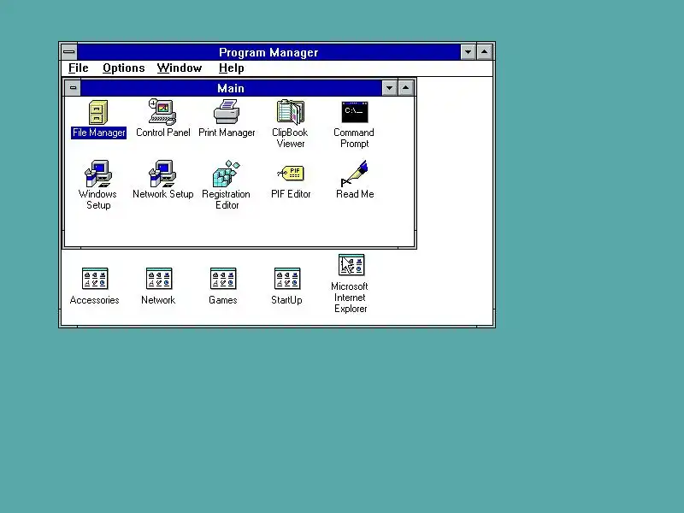Select the Accessories program group icon
Image resolution: width=684 pixels, height=513 pixels.
tap(95, 279)
